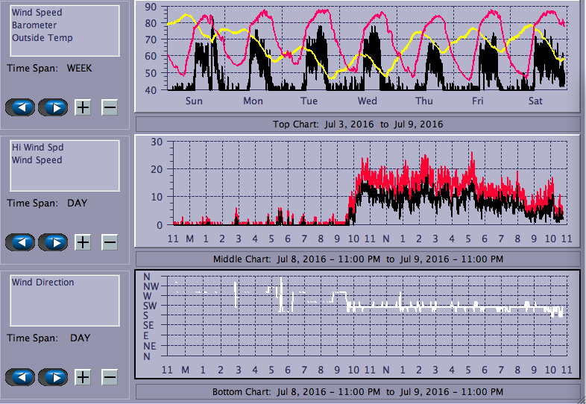Click the Bottom Chart date range bar

pyautogui.click(x=358, y=391)
